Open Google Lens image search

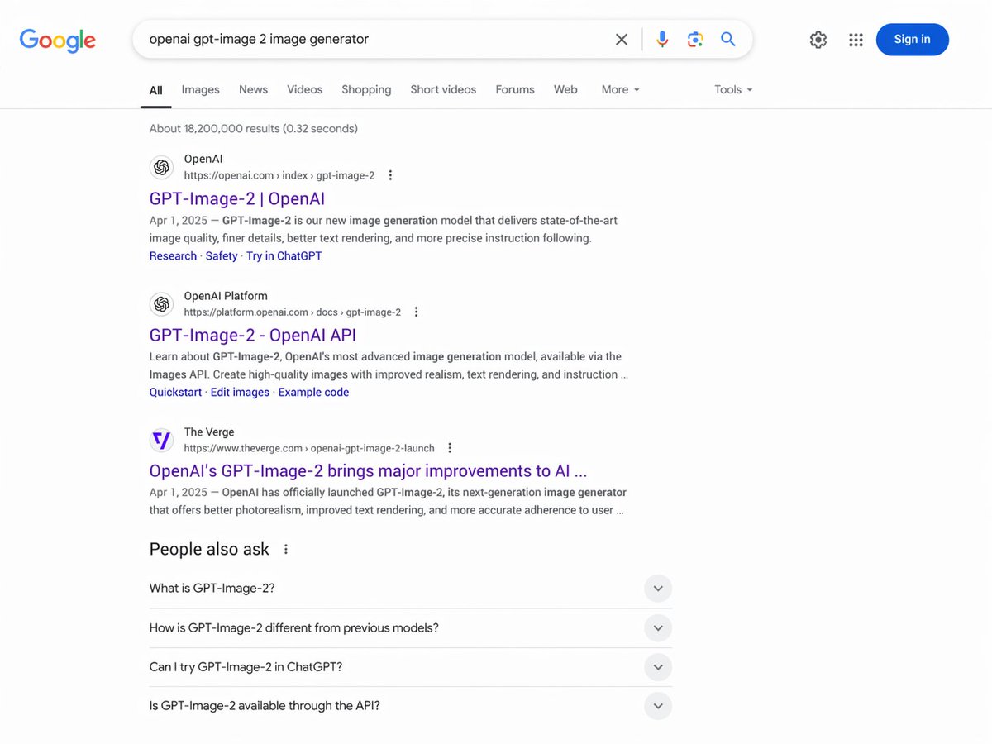[694, 39]
